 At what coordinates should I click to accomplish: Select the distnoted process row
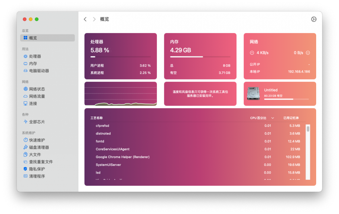(198, 134)
